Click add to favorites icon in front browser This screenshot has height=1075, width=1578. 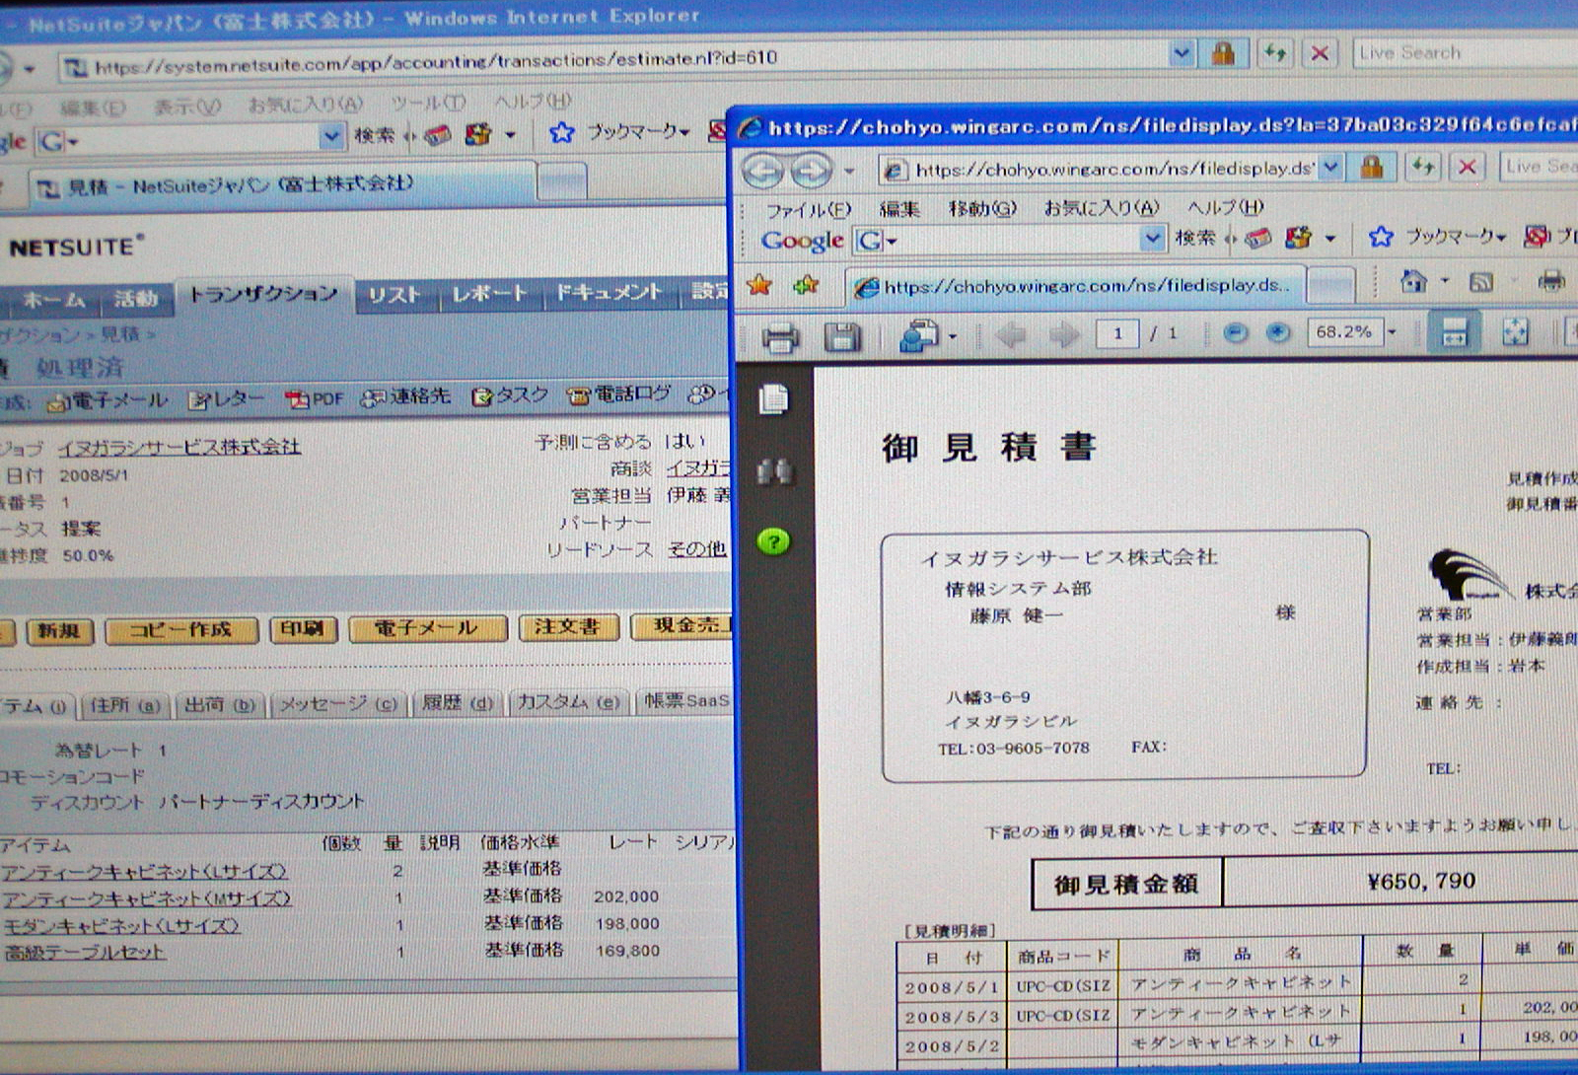tap(806, 286)
